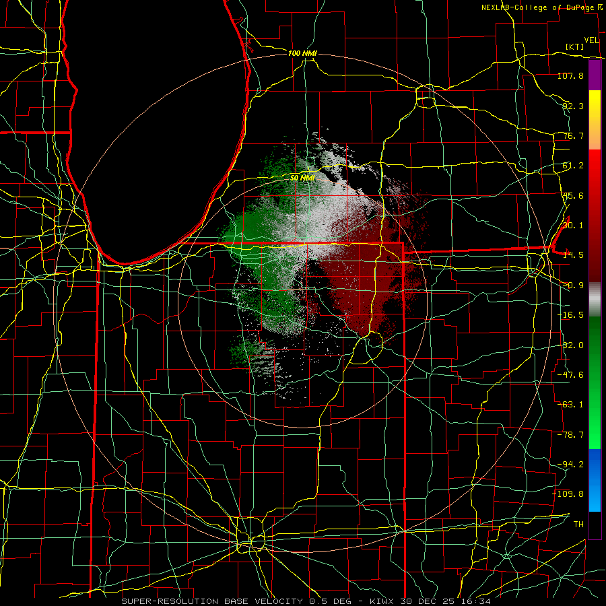Pick the red segment of the color bar
This screenshot has width=606, height=606.
point(595,215)
